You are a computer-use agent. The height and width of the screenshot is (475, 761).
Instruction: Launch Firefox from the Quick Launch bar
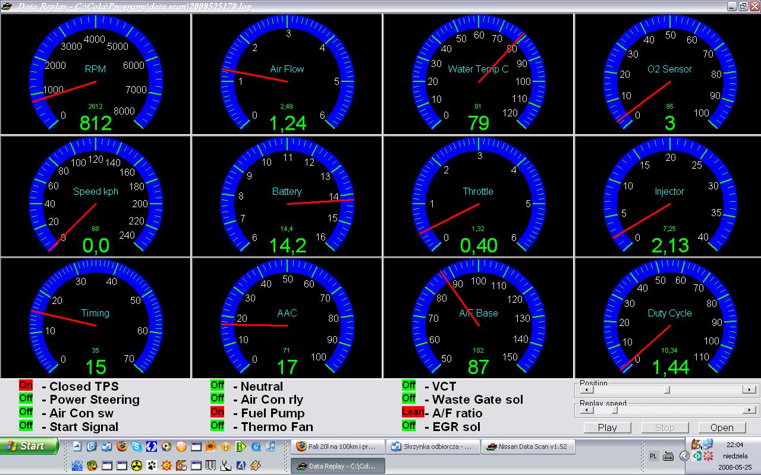(122, 446)
